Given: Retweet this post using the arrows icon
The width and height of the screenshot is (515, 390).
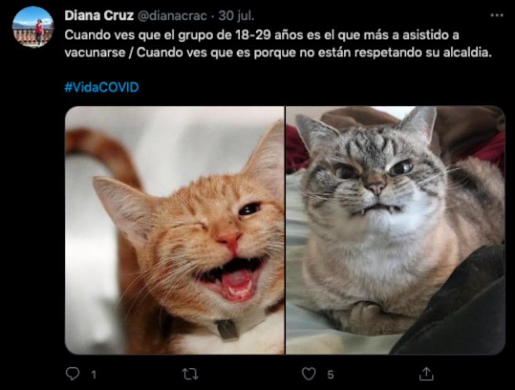Looking at the screenshot, I should [x=191, y=374].
